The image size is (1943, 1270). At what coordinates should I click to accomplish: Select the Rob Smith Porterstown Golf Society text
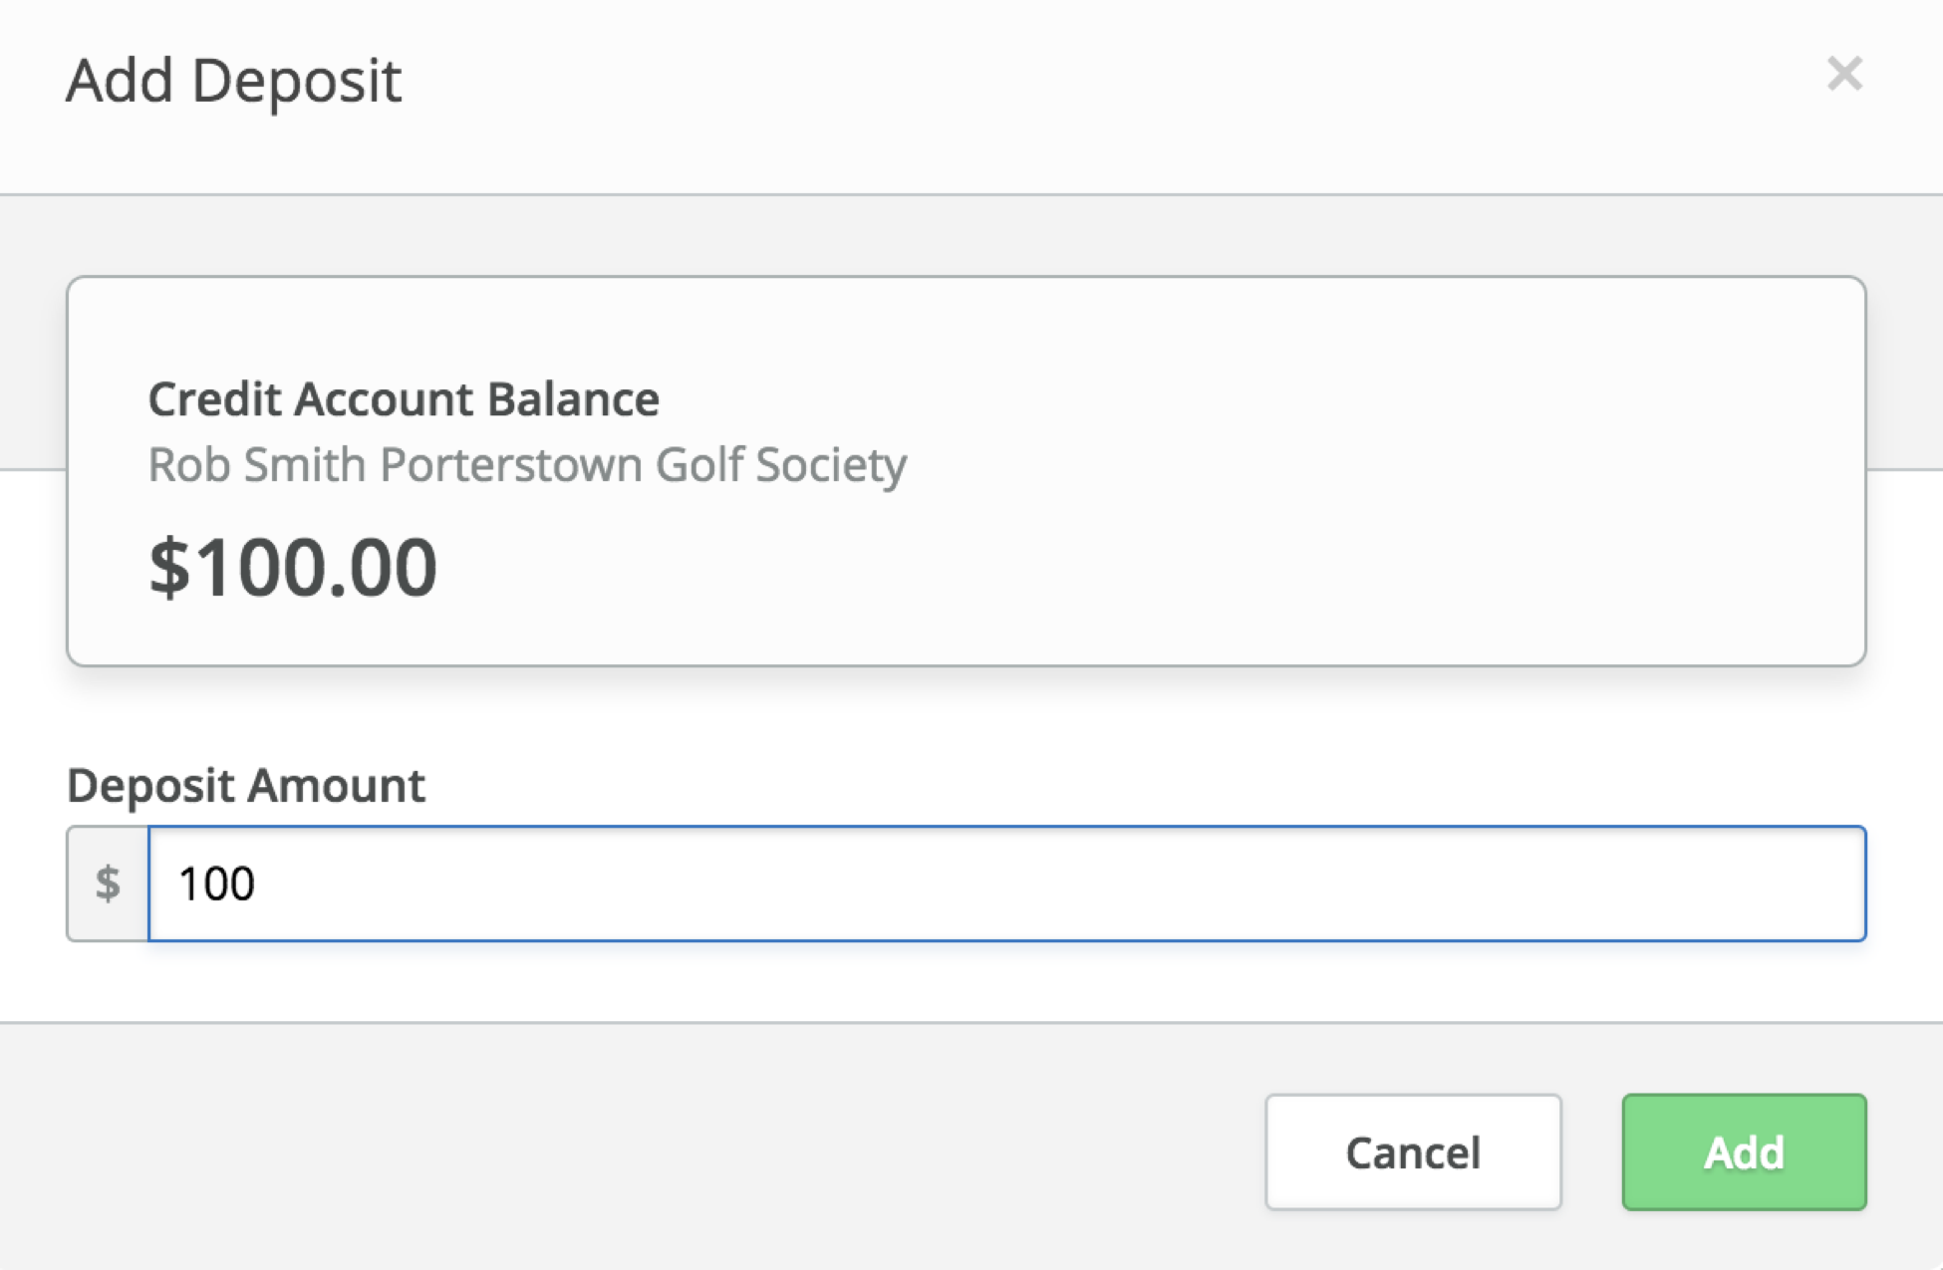[527, 464]
